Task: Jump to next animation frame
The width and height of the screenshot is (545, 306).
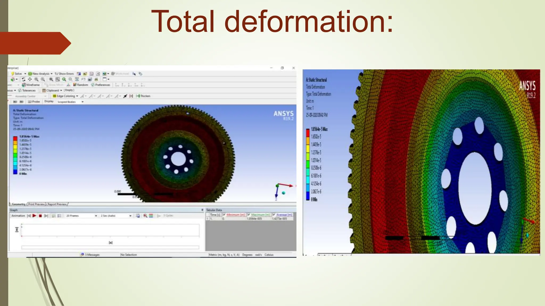Action: pos(46,216)
